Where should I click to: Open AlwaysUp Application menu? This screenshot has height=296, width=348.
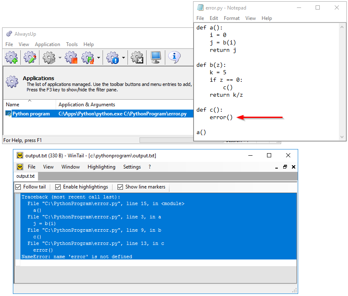pyautogui.click(x=47, y=44)
